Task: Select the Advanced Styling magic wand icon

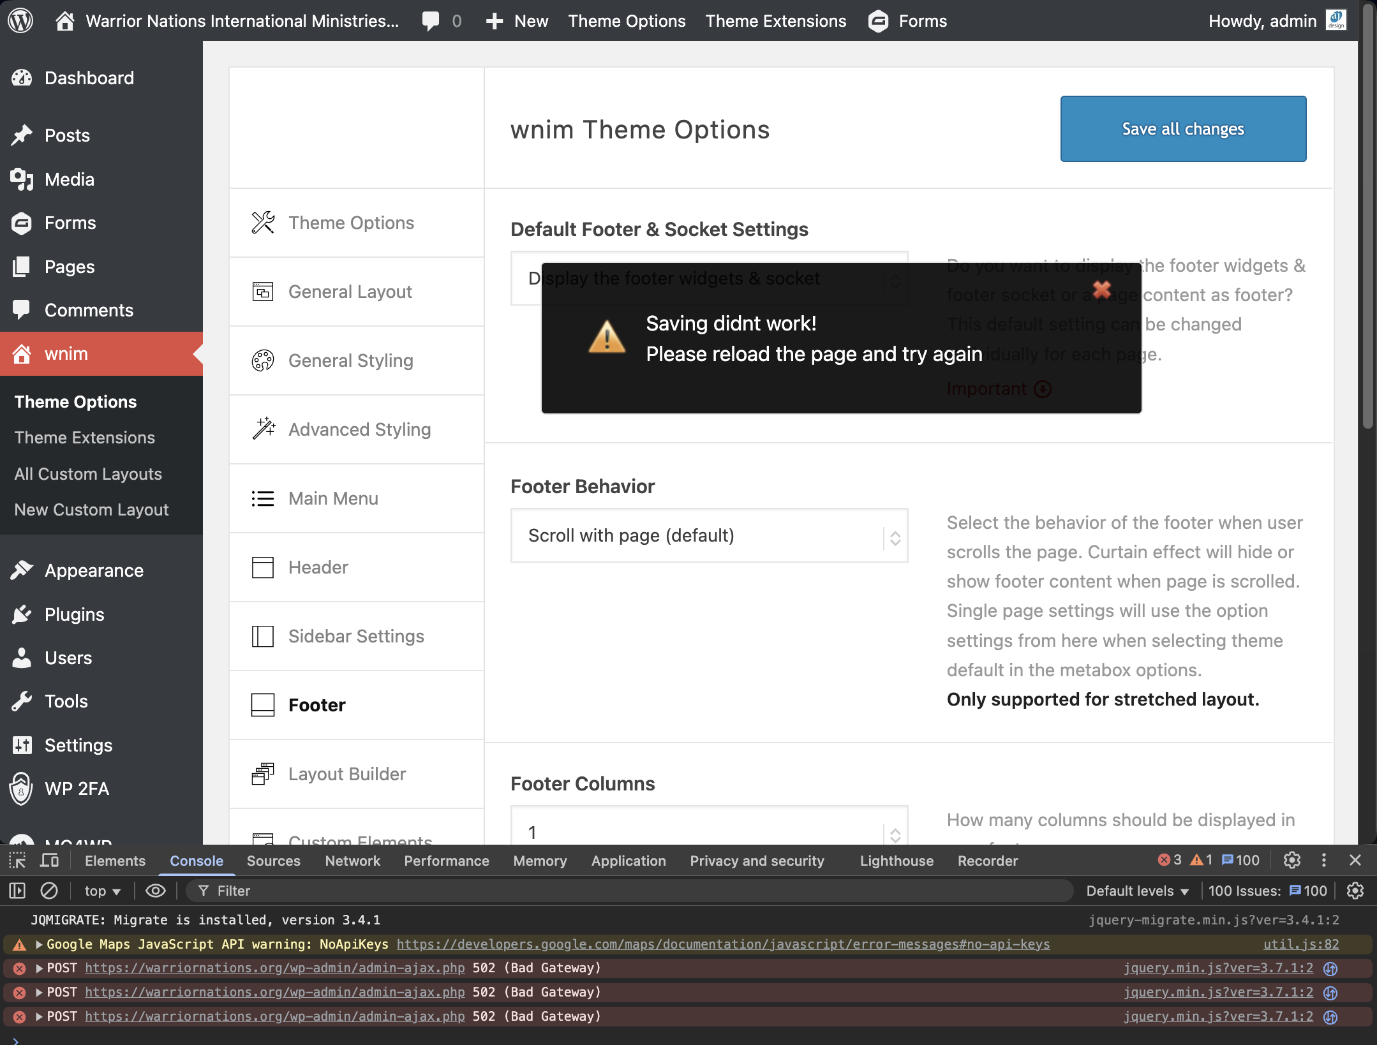Action: point(263,429)
